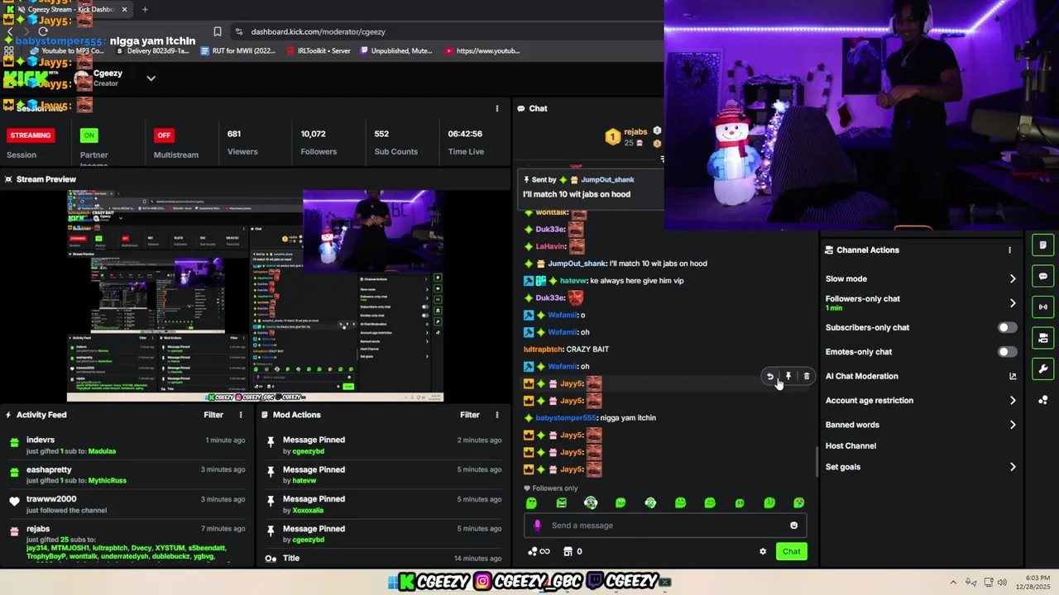The height and width of the screenshot is (595, 1059).
Task: Open Session Info three-dot menu
Action: (x=496, y=108)
